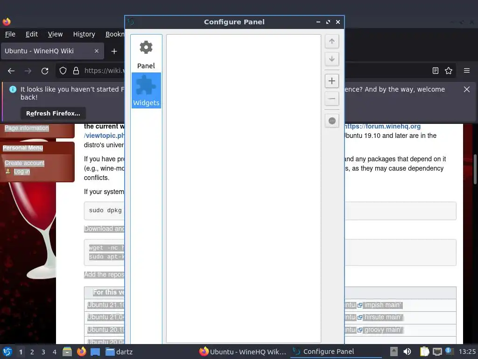Open the 'impish main' external link
The image size is (478, 359).
click(383, 305)
